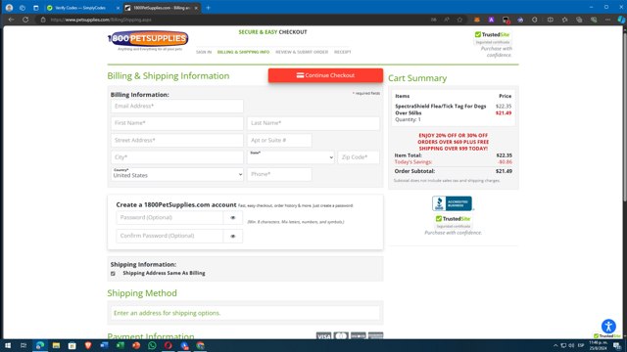Click the First Name field
The width and height of the screenshot is (627, 352).
tap(177, 123)
